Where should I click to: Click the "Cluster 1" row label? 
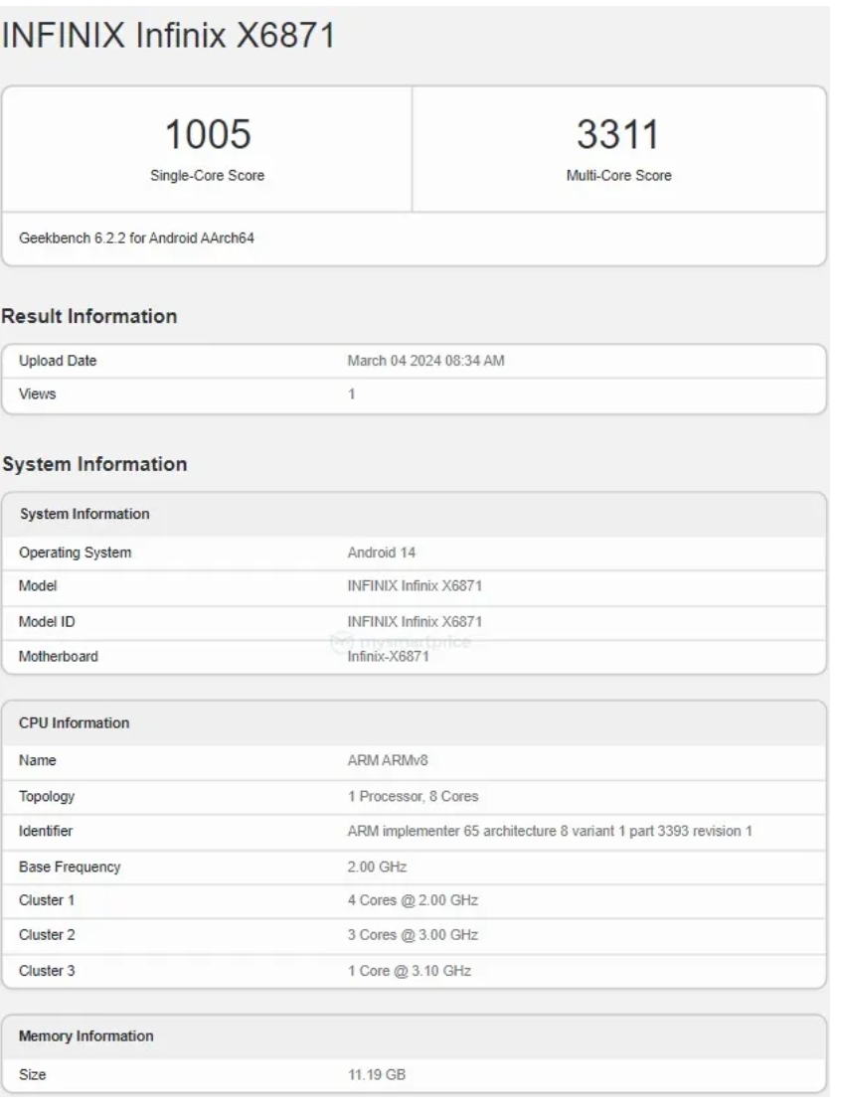[x=47, y=900]
